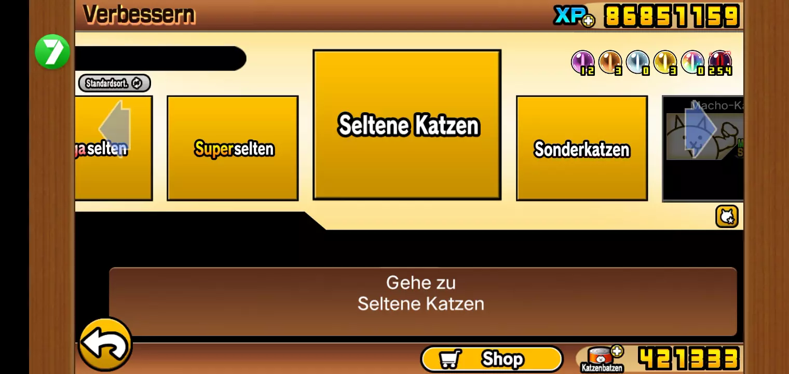Select the purple catseye with count 12
The width and height of the screenshot is (789, 374).
tap(583, 63)
